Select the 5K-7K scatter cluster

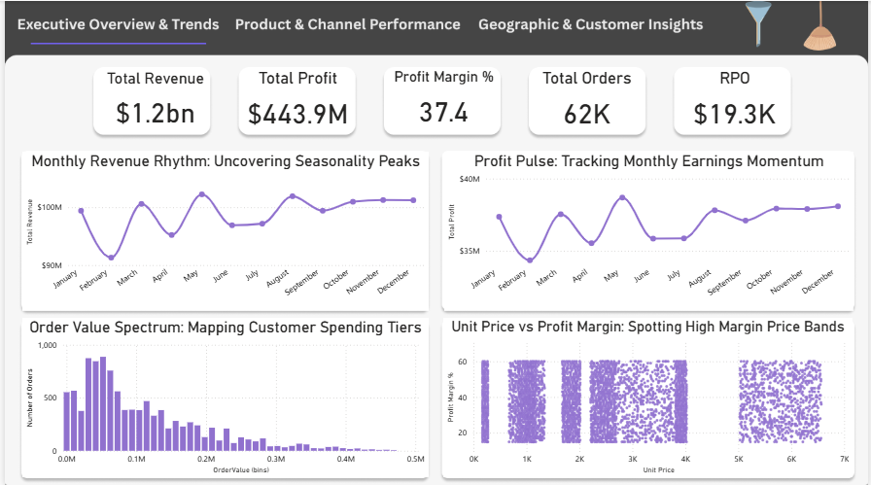point(780,400)
